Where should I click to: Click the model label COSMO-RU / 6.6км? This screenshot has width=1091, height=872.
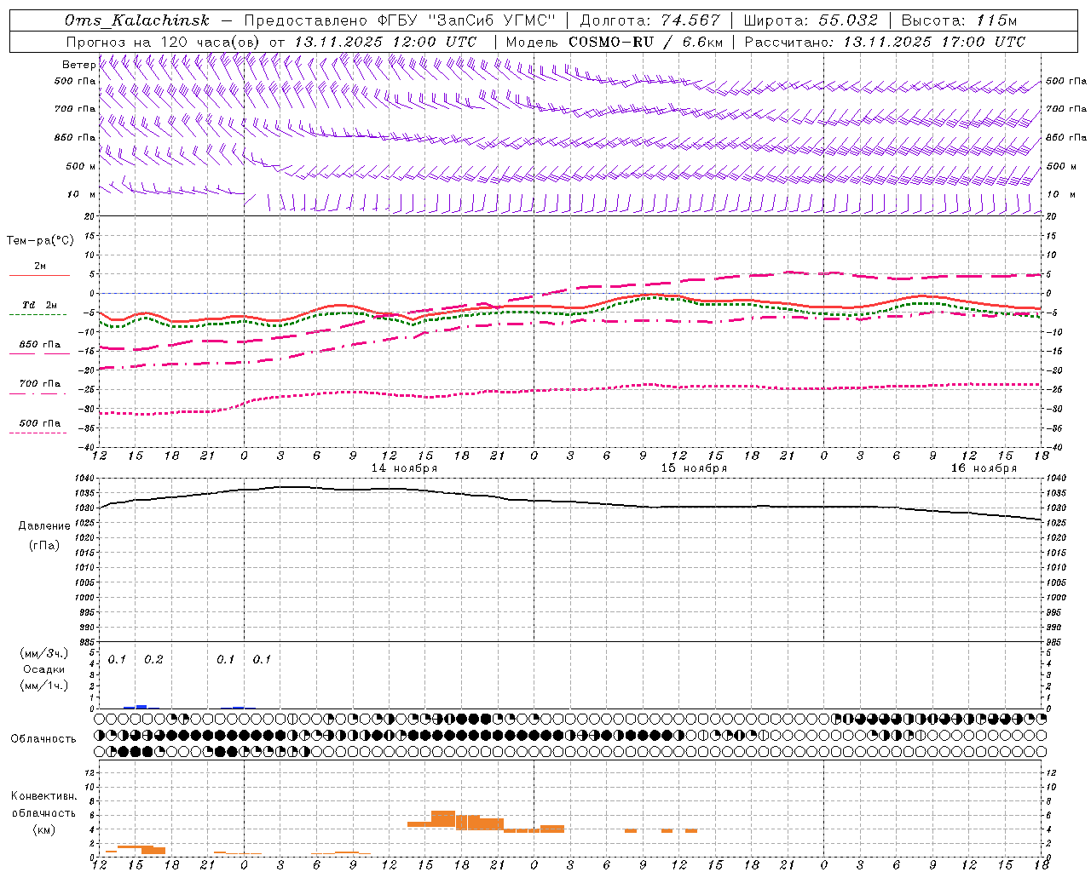point(645,42)
